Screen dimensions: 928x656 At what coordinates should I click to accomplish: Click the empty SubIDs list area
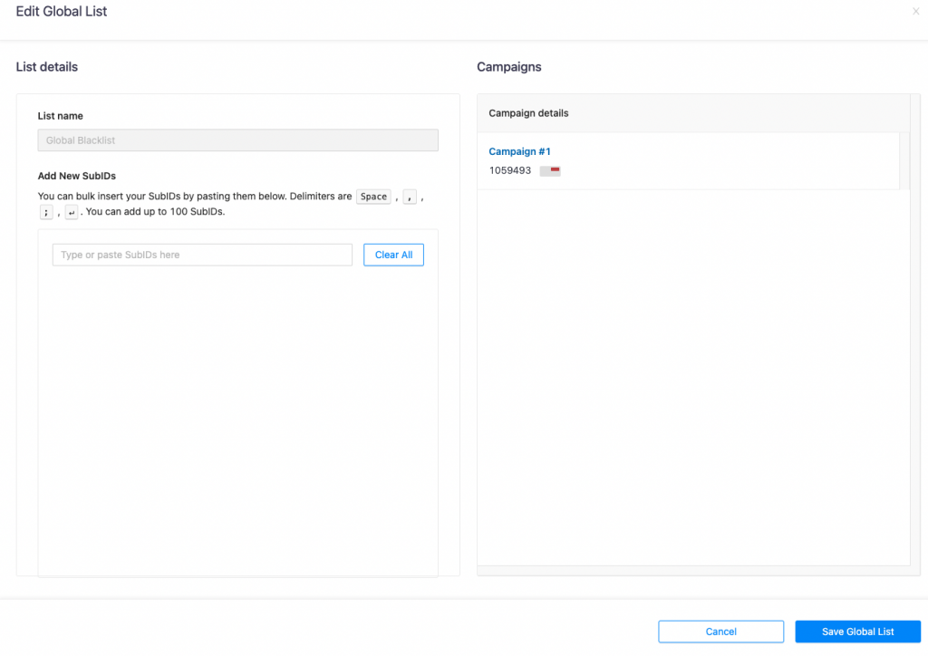(237, 417)
